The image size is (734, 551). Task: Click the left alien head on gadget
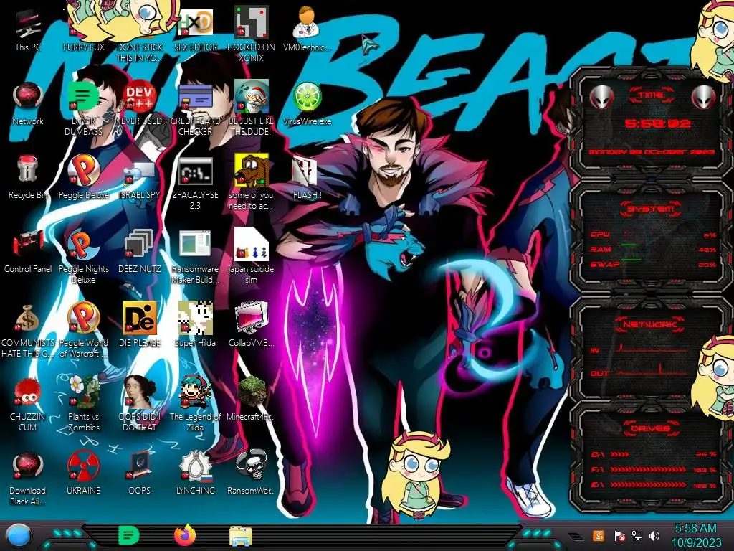pos(601,97)
